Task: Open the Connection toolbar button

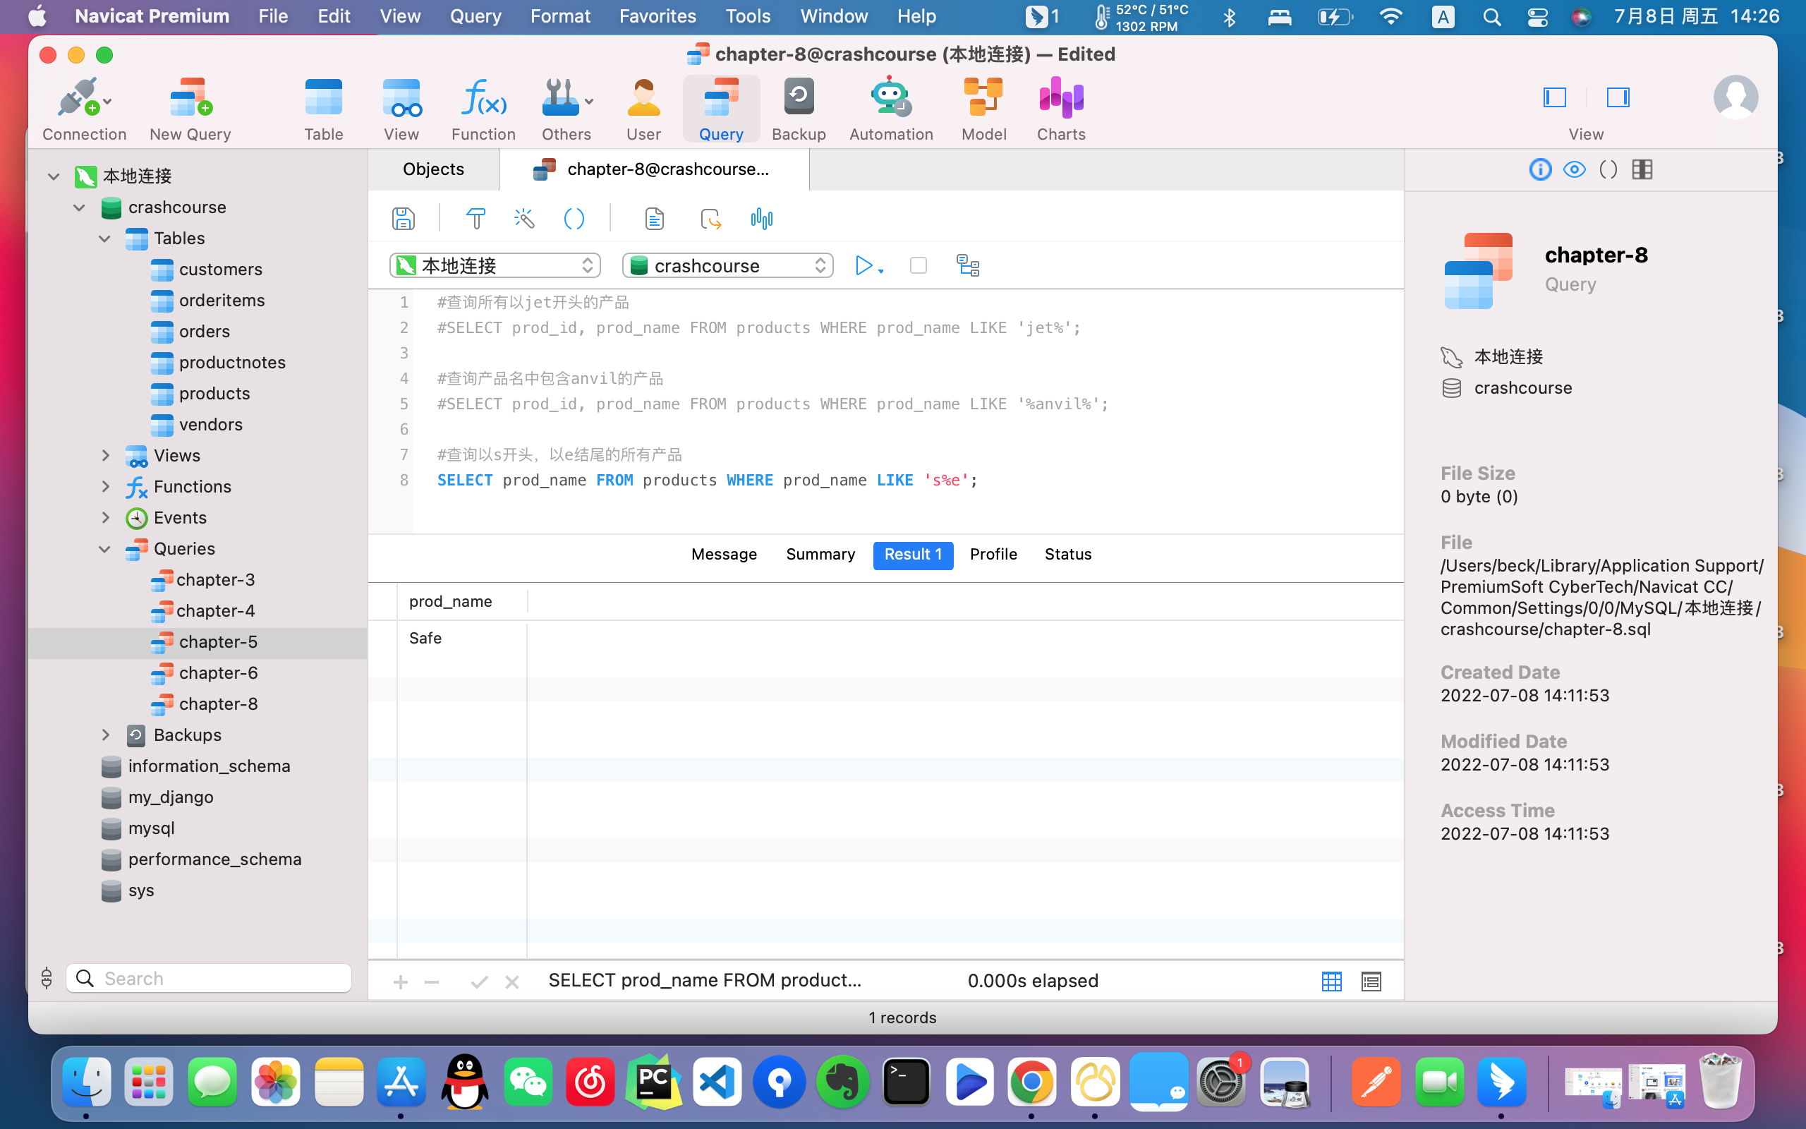Action: 83,109
